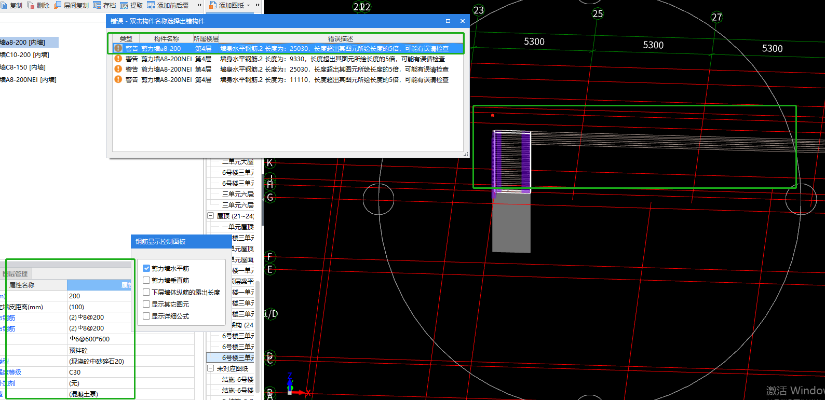The height and width of the screenshot is (400, 825).
Task: Click the XYZ coordinate axis icon
Action: (297, 384)
